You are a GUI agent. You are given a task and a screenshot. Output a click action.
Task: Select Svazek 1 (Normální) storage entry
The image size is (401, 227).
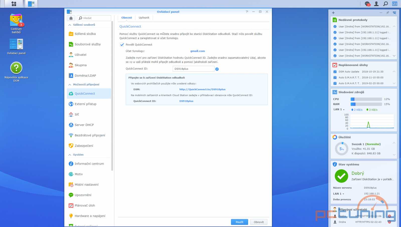point(366,144)
